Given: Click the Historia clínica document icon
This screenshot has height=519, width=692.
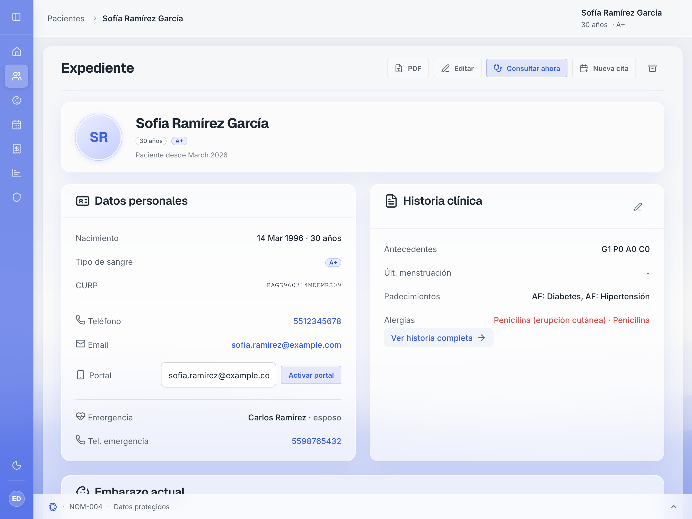Looking at the screenshot, I should click(x=391, y=201).
